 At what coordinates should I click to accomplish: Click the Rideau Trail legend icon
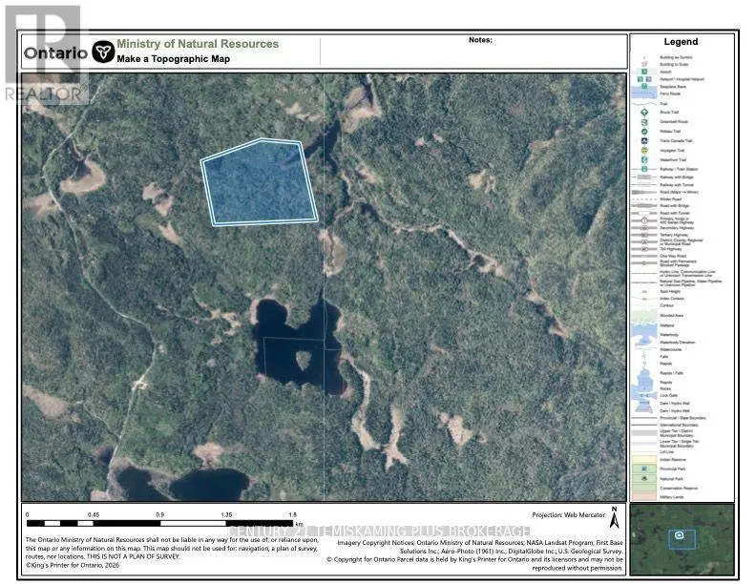[x=644, y=131]
